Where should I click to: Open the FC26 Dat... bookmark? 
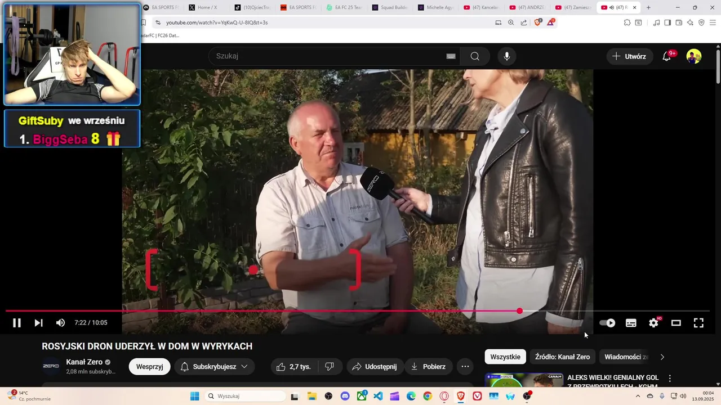pos(160,35)
